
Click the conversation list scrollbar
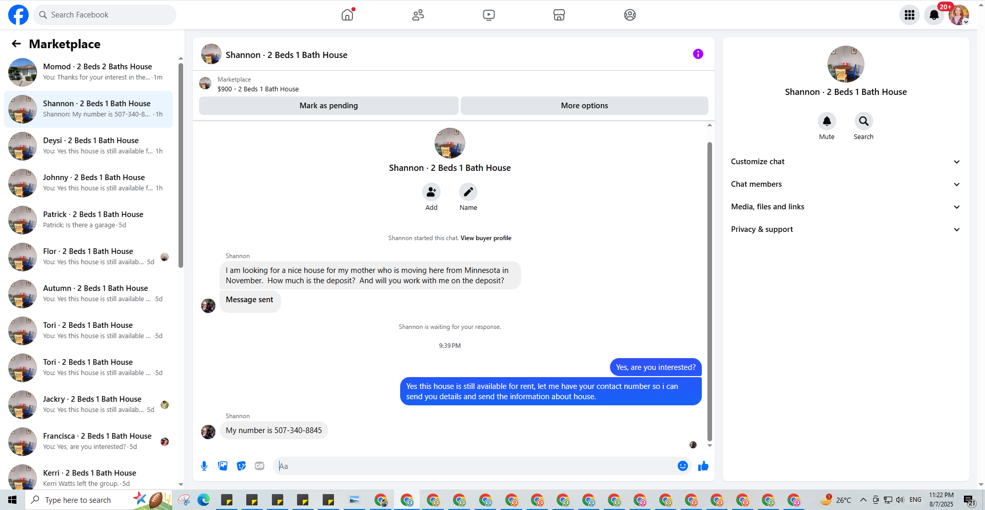tap(181, 164)
